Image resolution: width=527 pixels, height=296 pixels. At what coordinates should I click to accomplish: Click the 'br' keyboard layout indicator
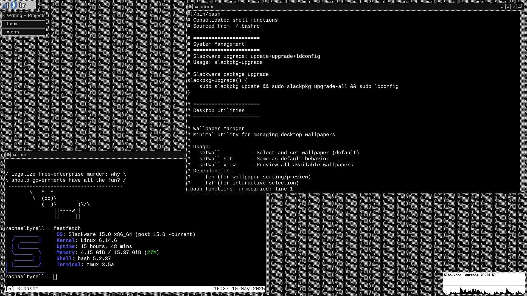pos(23,5)
